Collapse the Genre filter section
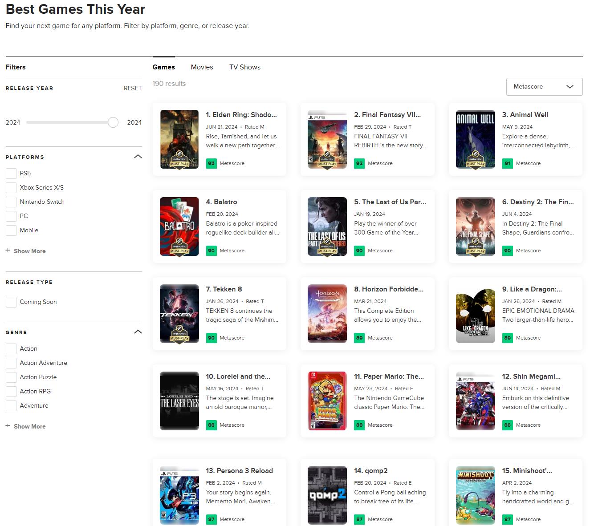 [138, 332]
